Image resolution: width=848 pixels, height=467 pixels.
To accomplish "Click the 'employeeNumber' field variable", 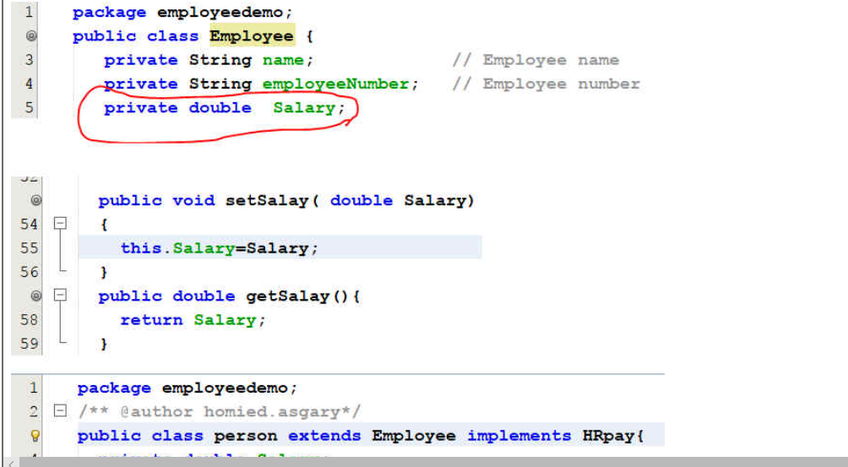I will pos(336,84).
